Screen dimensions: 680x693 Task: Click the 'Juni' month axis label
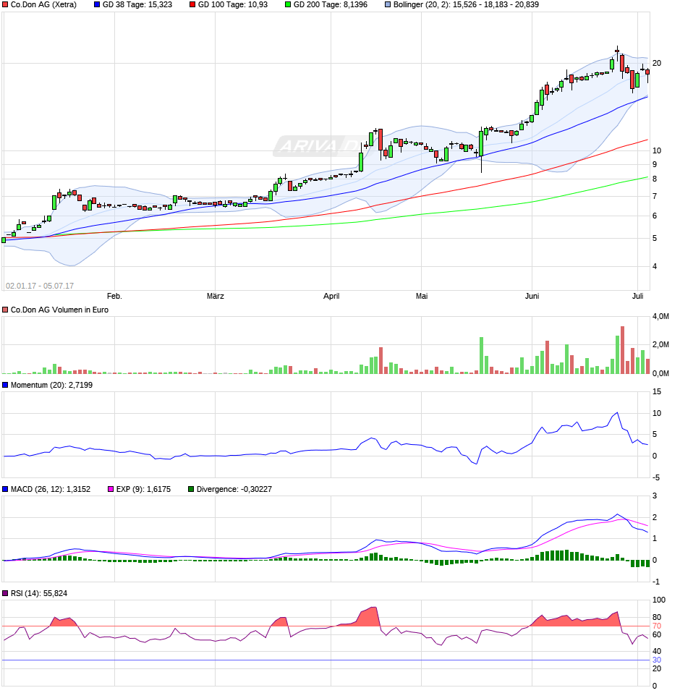[532, 296]
